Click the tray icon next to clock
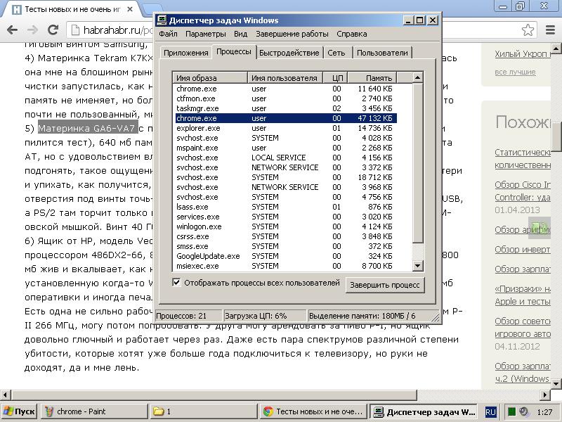The image size is (562, 422). (523, 411)
